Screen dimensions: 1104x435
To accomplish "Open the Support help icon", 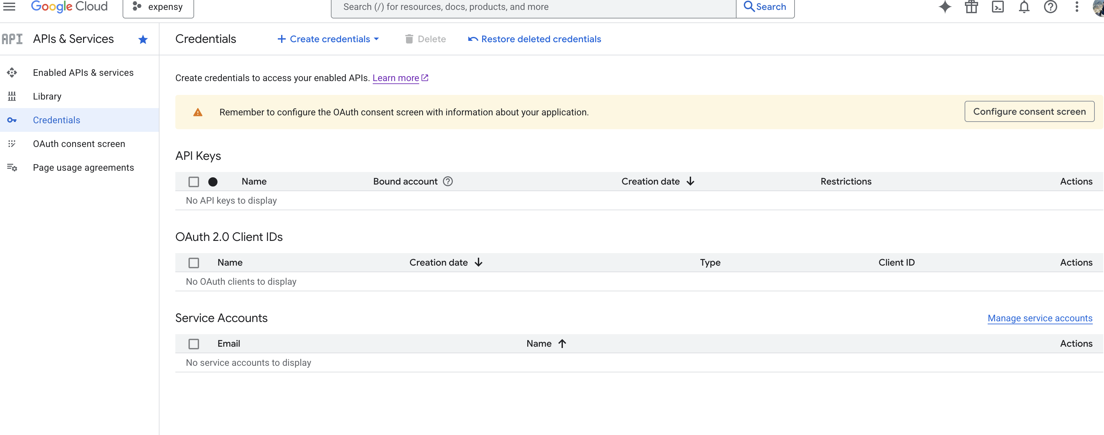I will coord(1050,7).
